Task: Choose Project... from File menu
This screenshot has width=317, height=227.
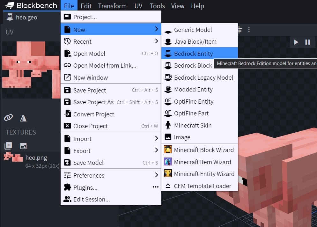Action: click(x=111, y=17)
